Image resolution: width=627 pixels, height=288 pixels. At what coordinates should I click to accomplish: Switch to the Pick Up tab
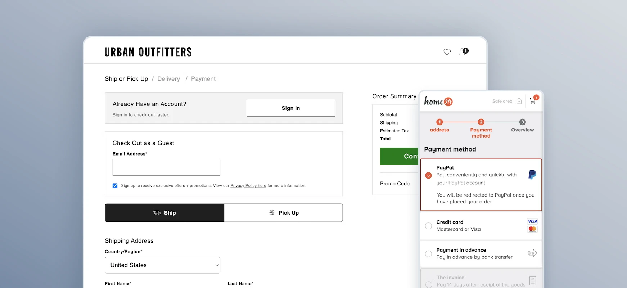(283, 213)
